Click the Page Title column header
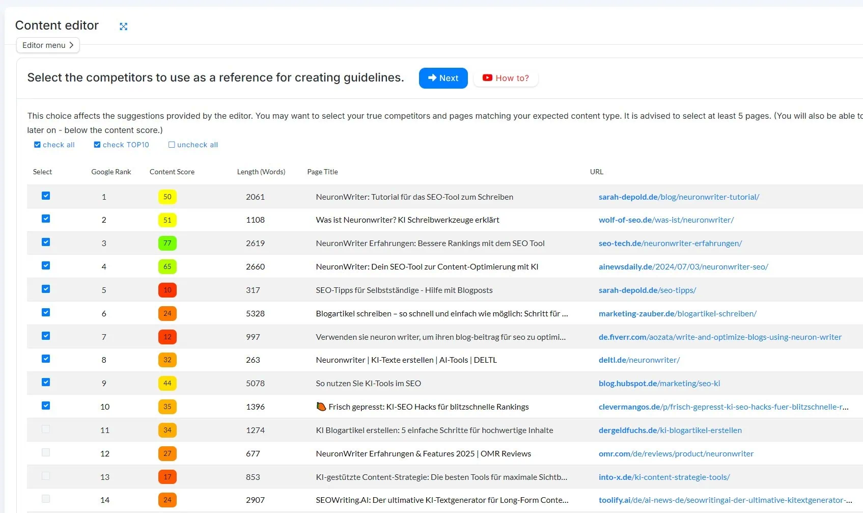Viewport: 863px width, 513px height. click(322, 172)
